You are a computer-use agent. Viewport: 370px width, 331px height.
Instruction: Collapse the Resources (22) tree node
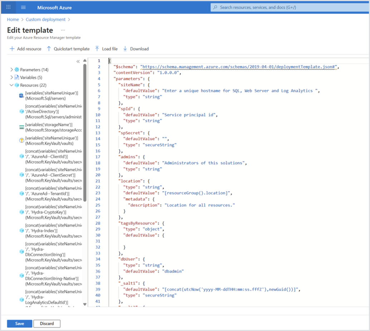point(12,85)
